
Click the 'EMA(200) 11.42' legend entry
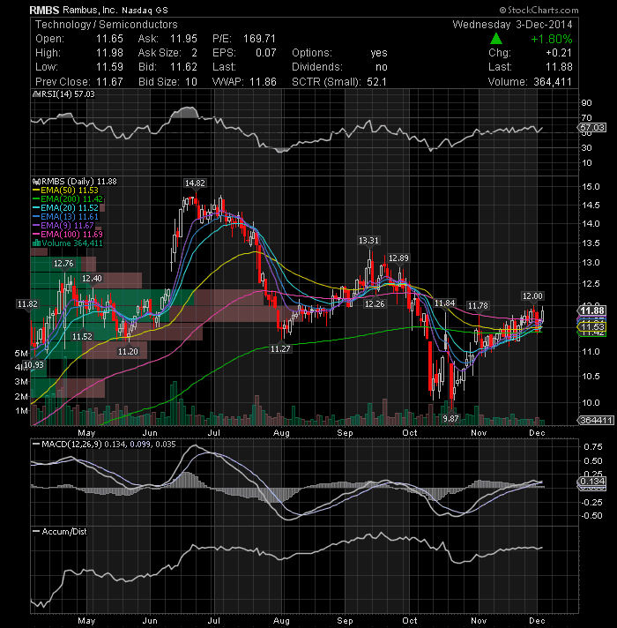71,199
